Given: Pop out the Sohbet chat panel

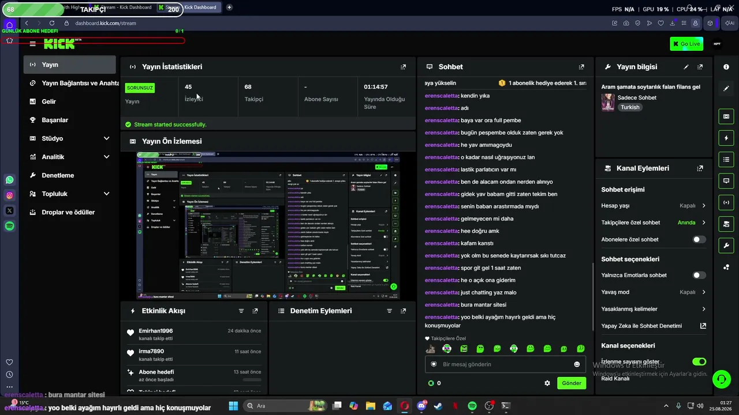Looking at the screenshot, I should click(x=581, y=67).
